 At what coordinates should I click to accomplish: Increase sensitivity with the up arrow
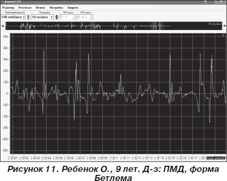coord(28,16)
